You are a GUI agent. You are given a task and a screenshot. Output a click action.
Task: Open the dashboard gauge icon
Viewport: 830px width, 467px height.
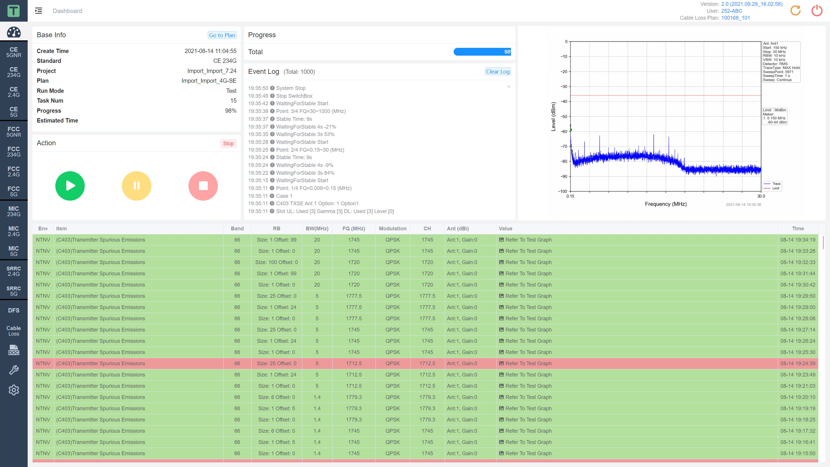pyautogui.click(x=14, y=32)
